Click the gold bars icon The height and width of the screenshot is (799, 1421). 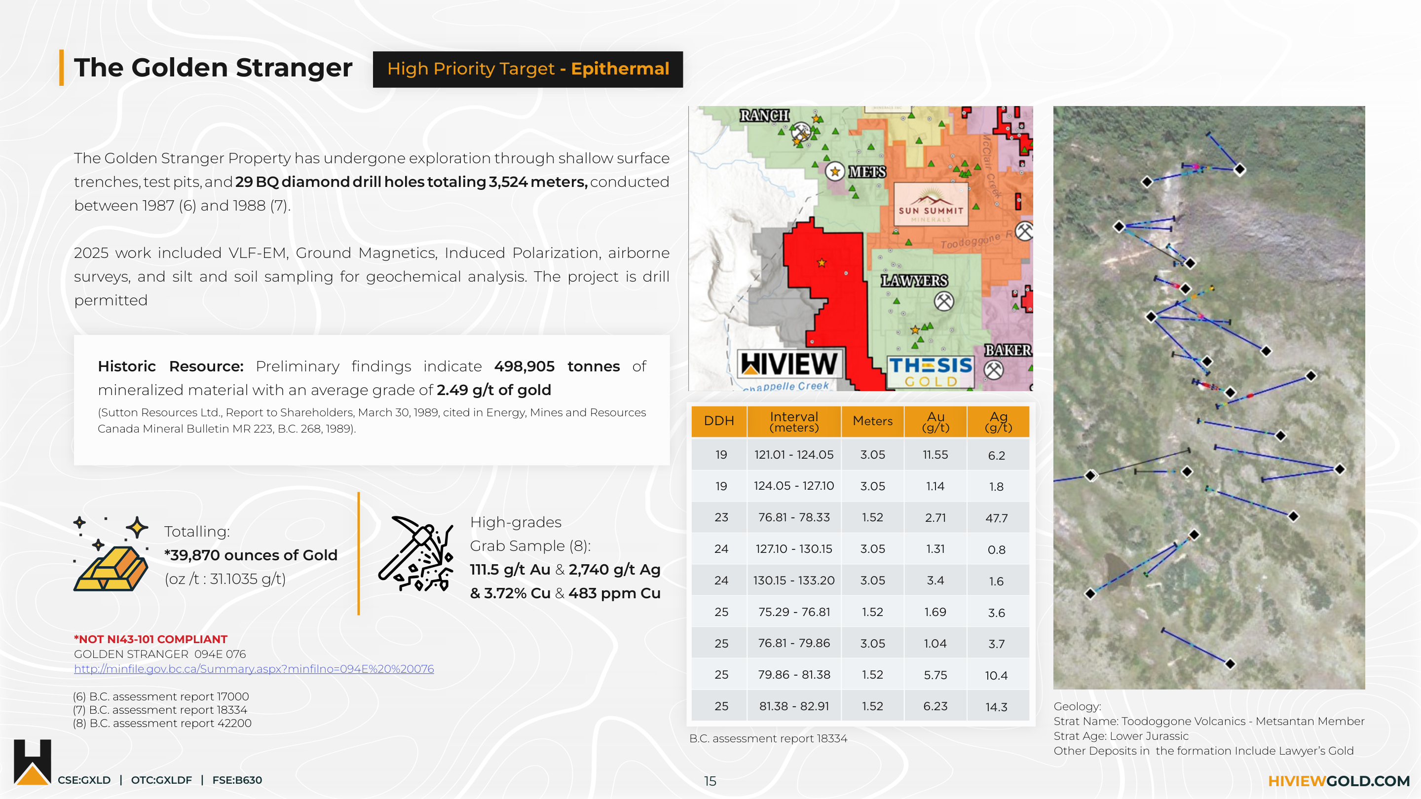[x=111, y=553]
